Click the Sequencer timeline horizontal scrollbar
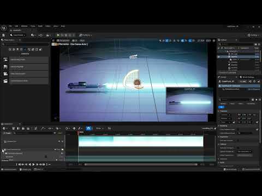 141,164
